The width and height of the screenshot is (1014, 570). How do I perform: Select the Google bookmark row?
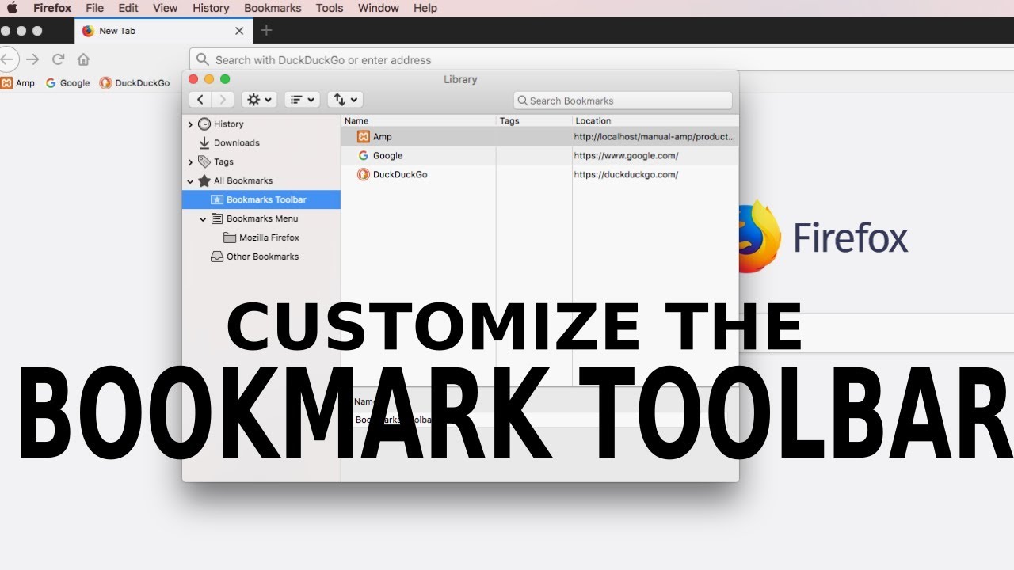[x=540, y=156]
